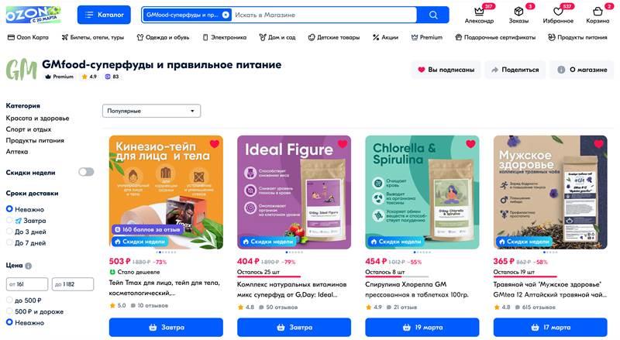Open Избранное heart icon in header
Viewport: 620px width, 340px height.
(558, 11)
